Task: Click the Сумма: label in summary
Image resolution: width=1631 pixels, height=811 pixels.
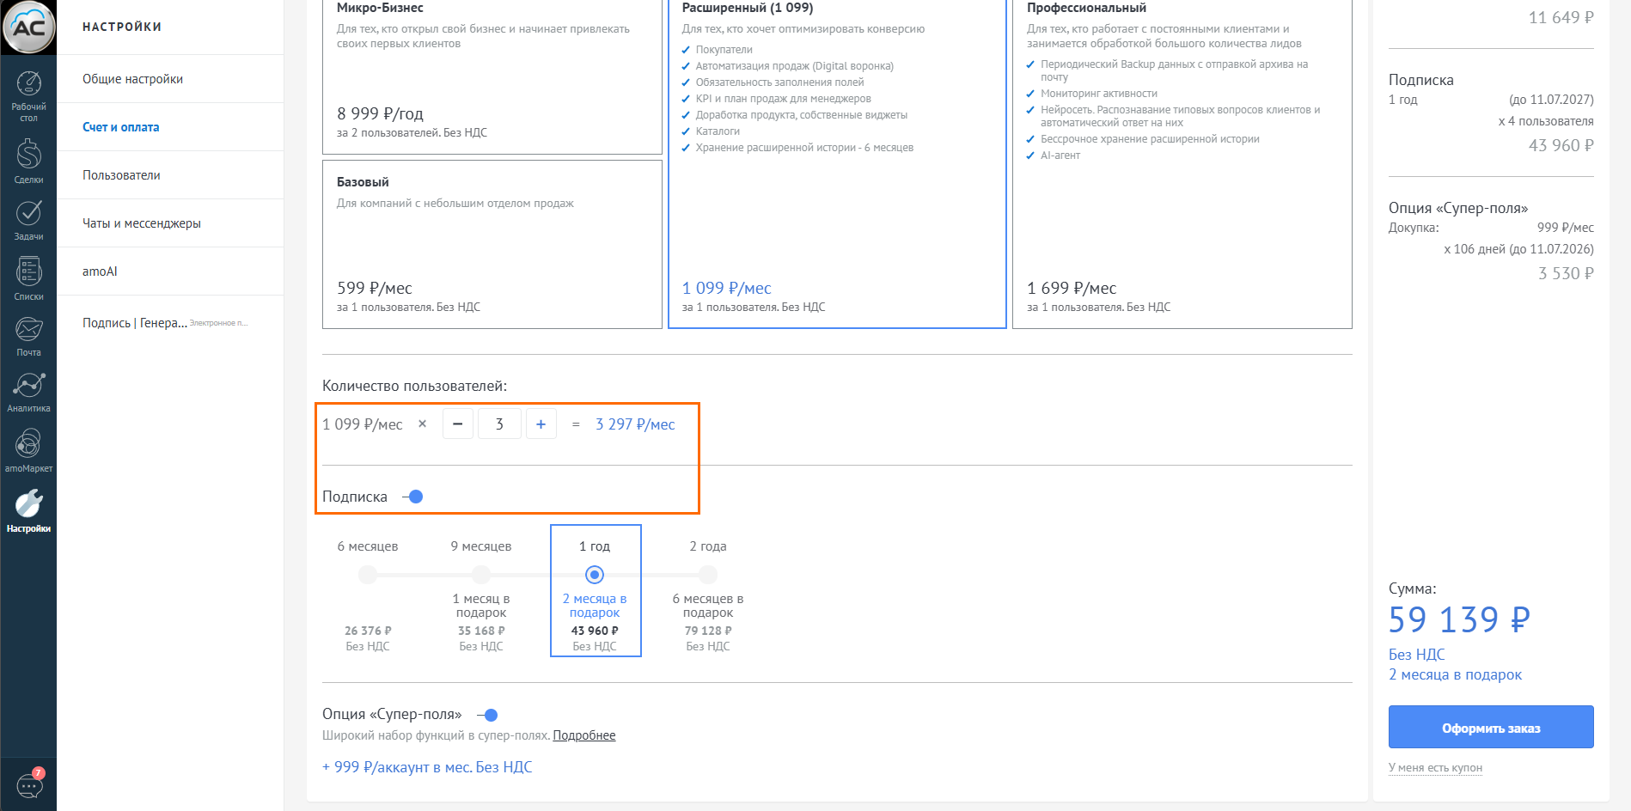Action: [1413, 589]
